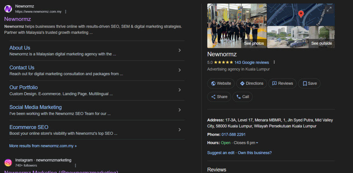Viewport: 353px width, 173px height.
Task: Click More results from newnormz.com.my
Action: 43,146
